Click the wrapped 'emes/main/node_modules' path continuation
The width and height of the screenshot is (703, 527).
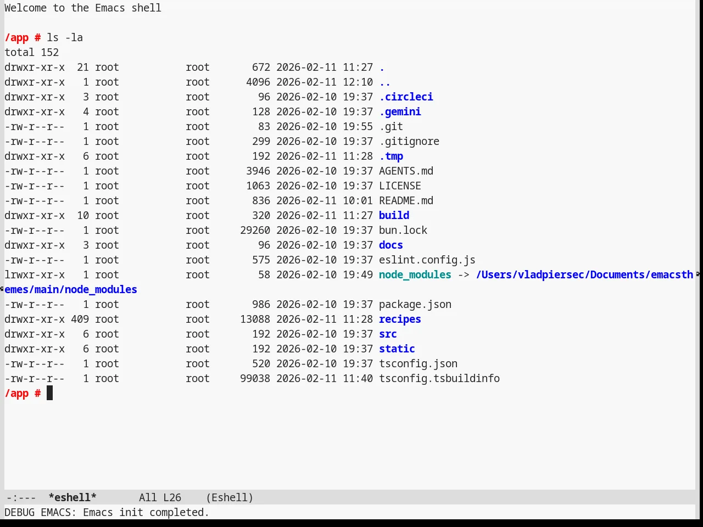[x=71, y=289]
